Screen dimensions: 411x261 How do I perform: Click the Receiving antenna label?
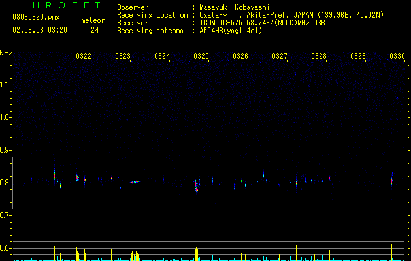pos(150,31)
